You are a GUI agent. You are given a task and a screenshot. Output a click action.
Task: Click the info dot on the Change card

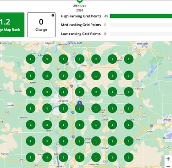point(53,15)
